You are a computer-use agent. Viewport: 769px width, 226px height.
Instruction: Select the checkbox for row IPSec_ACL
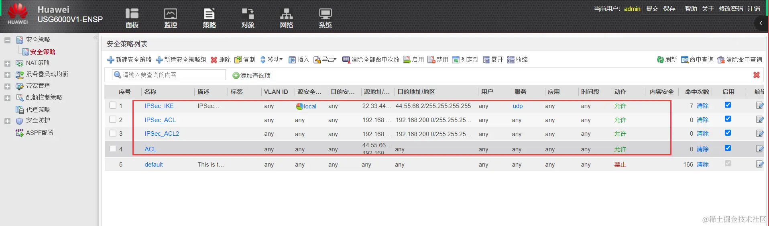[x=113, y=120]
